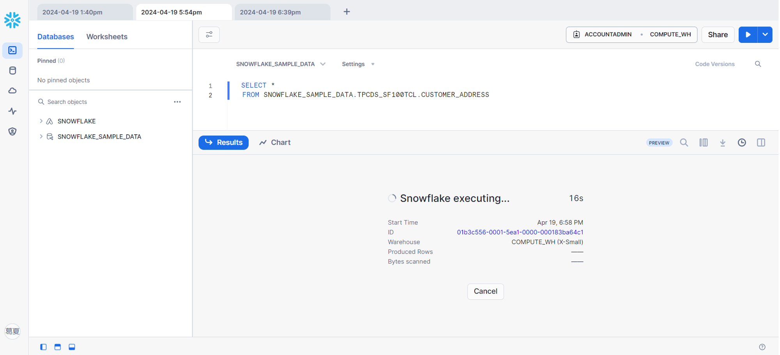
Task: Expand the SNOWFLAKE_SAMPLE_DATA tree node
Action: [x=41, y=137]
